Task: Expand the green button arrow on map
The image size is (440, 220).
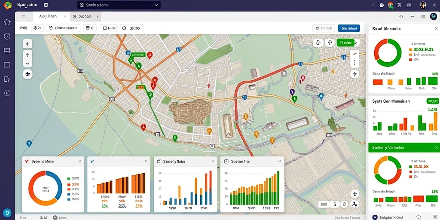Action: 356,43
